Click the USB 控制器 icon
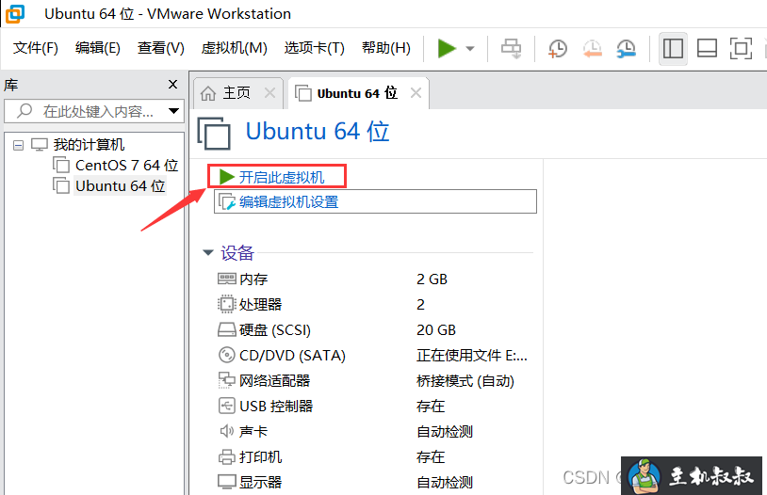The width and height of the screenshot is (767, 495). click(x=226, y=406)
